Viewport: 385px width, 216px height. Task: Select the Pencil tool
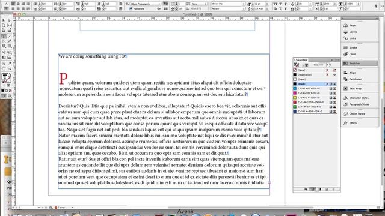click(10, 41)
